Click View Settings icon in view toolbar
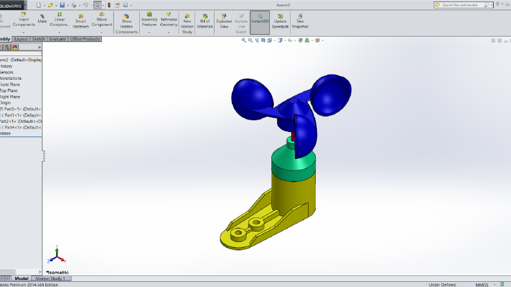The height and width of the screenshot is (287, 511). click(318, 41)
